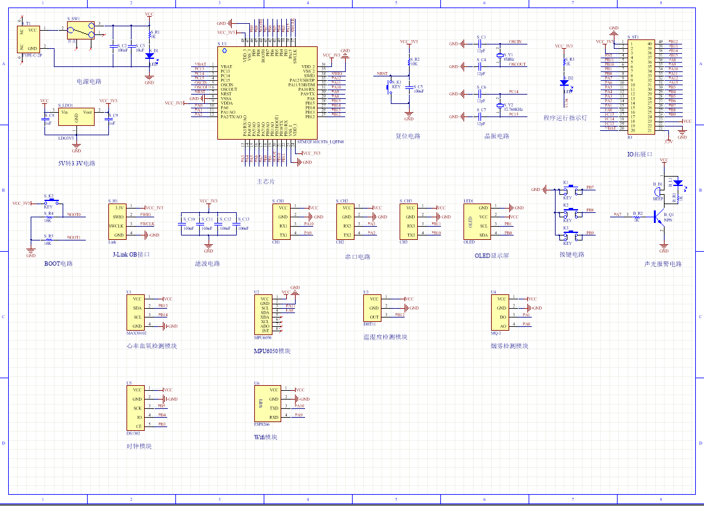Click the '温湿度检测模块' section label
This screenshot has height=506, width=704.
[x=385, y=337]
